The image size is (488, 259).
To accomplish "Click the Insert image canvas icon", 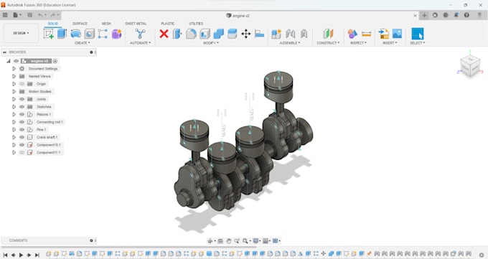I will (x=397, y=34).
